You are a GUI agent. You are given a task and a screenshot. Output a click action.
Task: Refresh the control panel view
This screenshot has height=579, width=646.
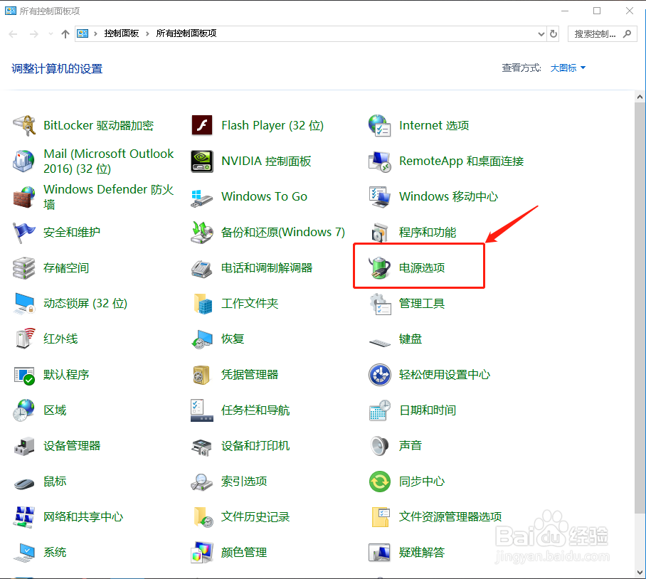click(554, 33)
